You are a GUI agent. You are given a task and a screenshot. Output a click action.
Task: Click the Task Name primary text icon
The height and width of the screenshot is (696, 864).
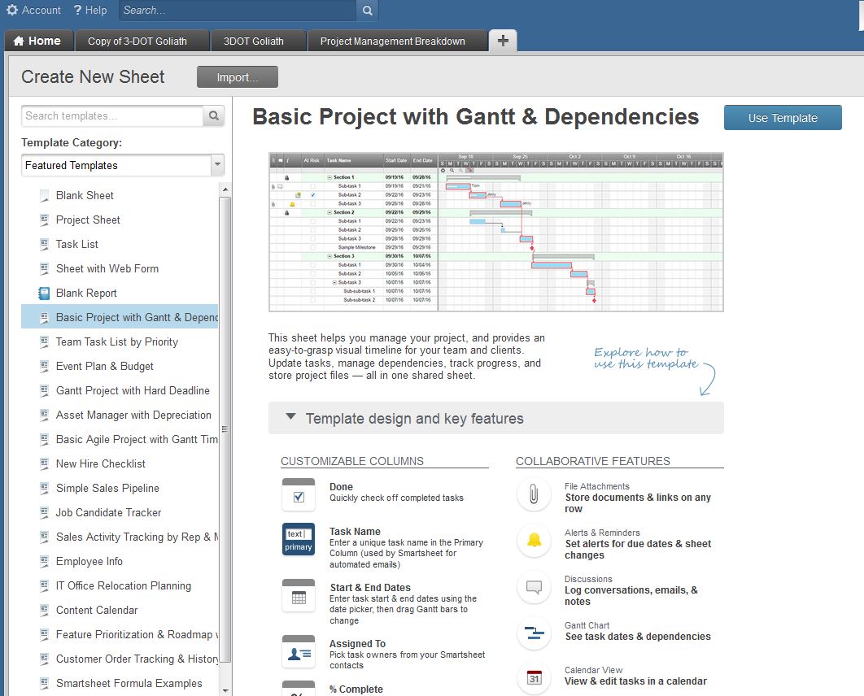click(x=299, y=540)
